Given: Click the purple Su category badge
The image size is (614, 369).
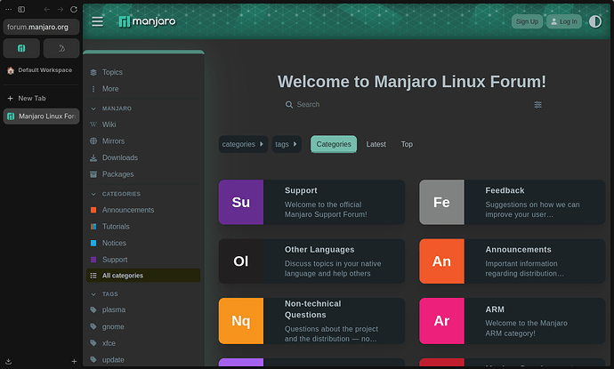Looking at the screenshot, I should pos(241,203).
